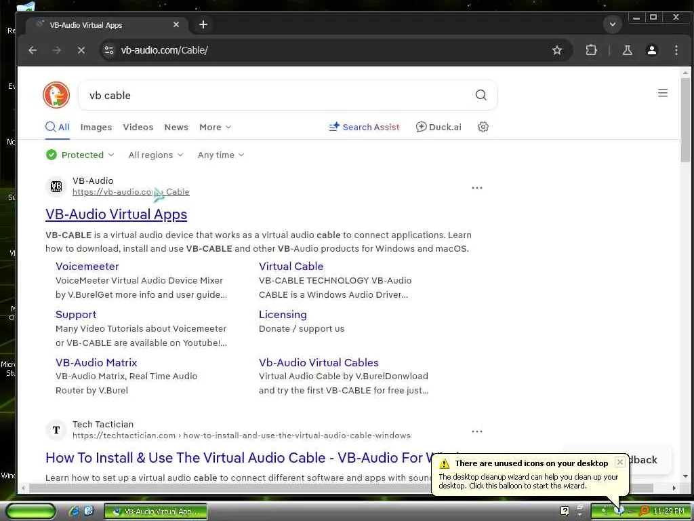Switch to Images results tab

click(96, 128)
